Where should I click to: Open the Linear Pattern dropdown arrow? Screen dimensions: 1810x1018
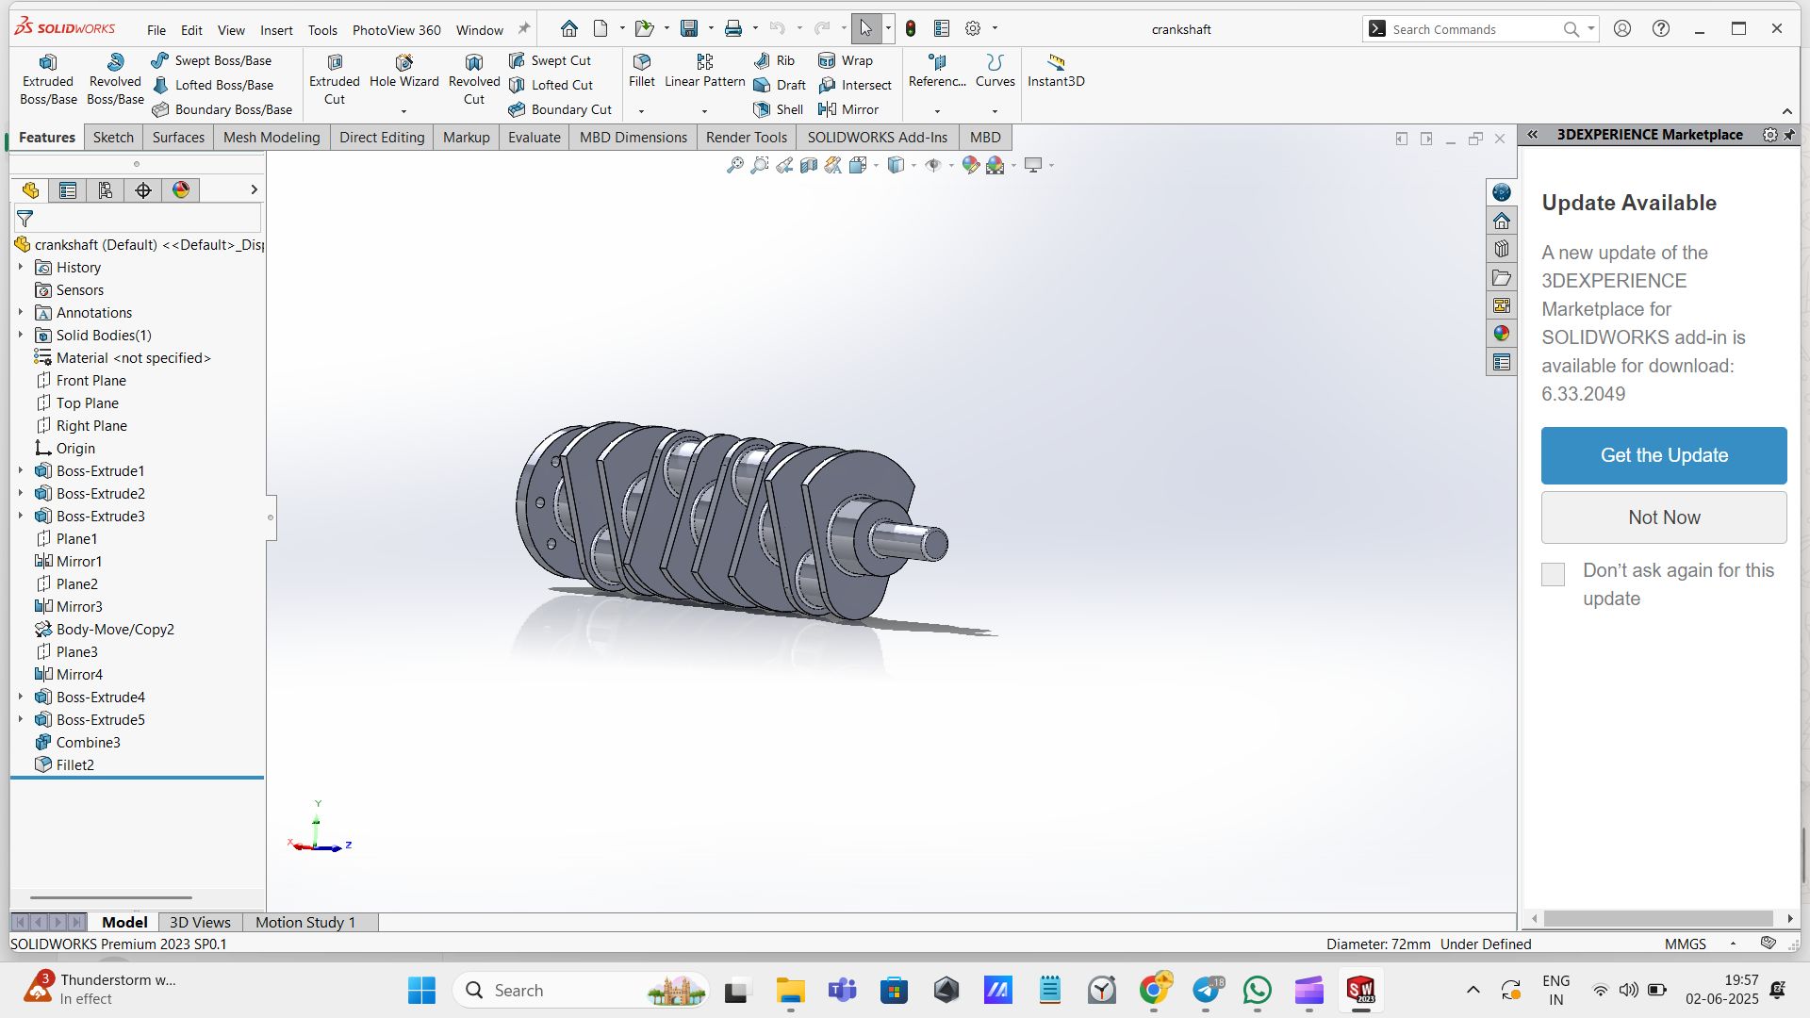(x=704, y=111)
